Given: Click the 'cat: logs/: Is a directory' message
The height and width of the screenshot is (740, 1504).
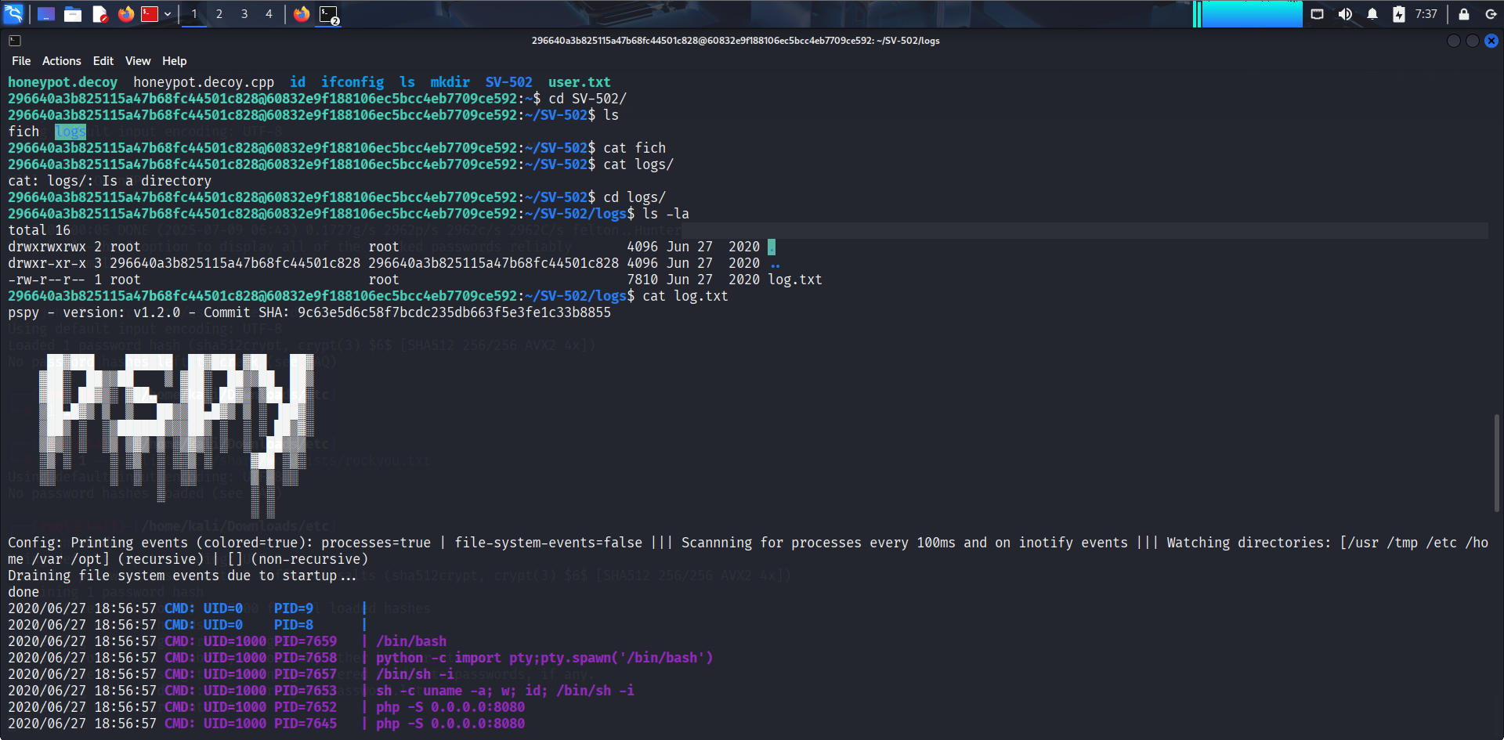Looking at the screenshot, I should pos(110,181).
